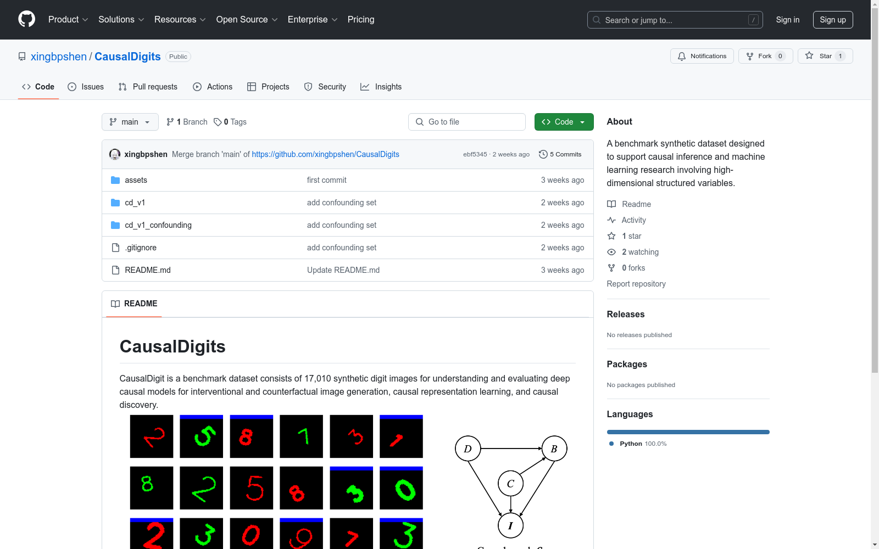879x549 pixels.
Task: Open the github.com/xingbpshen/CausalDigits commit link
Action: pyautogui.click(x=325, y=154)
